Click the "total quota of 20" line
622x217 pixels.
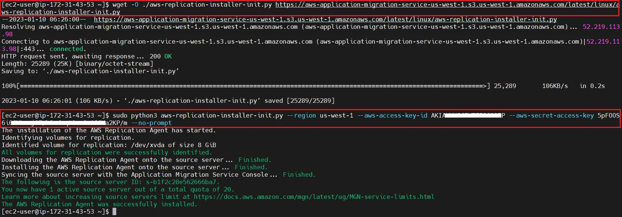pos(118,189)
